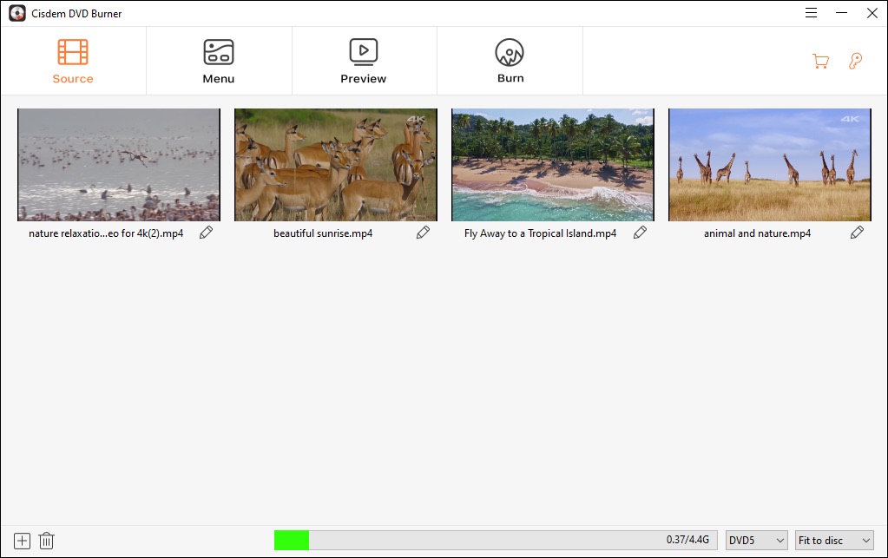Open the DVD5 disc type dropdown
Image resolution: width=888 pixels, height=558 pixels.
pyautogui.click(x=756, y=541)
